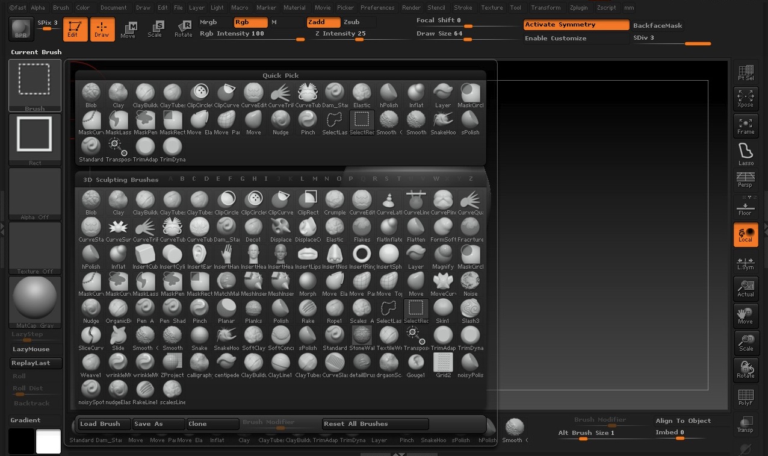Select the Magnify brush

tap(443, 257)
